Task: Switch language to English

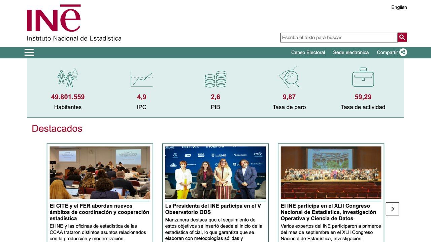Action: (399, 7)
